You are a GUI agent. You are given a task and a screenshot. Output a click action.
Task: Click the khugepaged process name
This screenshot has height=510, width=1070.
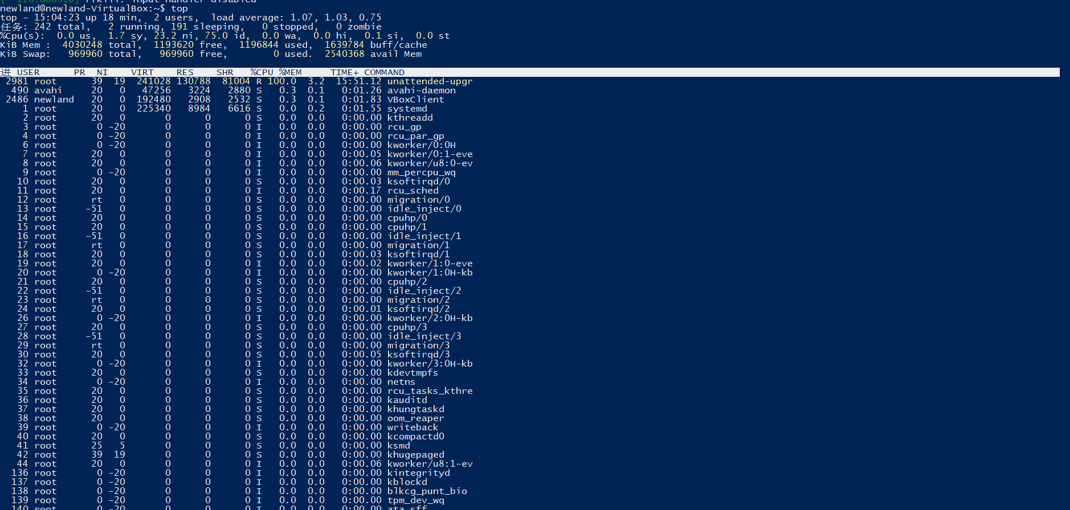click(x=415, y=455)
